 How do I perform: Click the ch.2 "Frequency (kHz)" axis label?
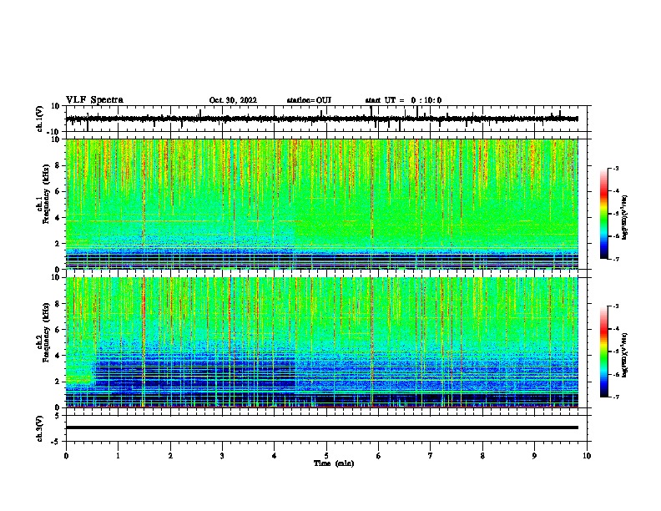pyautogui.click(x=46, y=332)
